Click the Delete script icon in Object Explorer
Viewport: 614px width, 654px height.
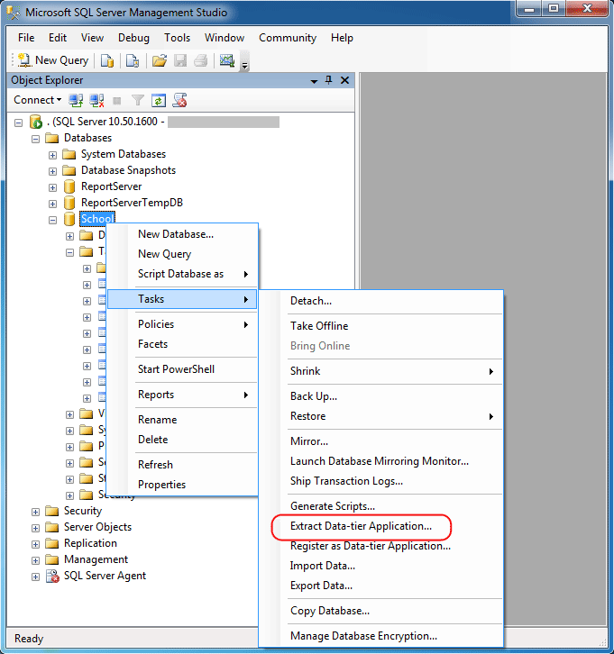pyautogui.click(x=179, y=100)
